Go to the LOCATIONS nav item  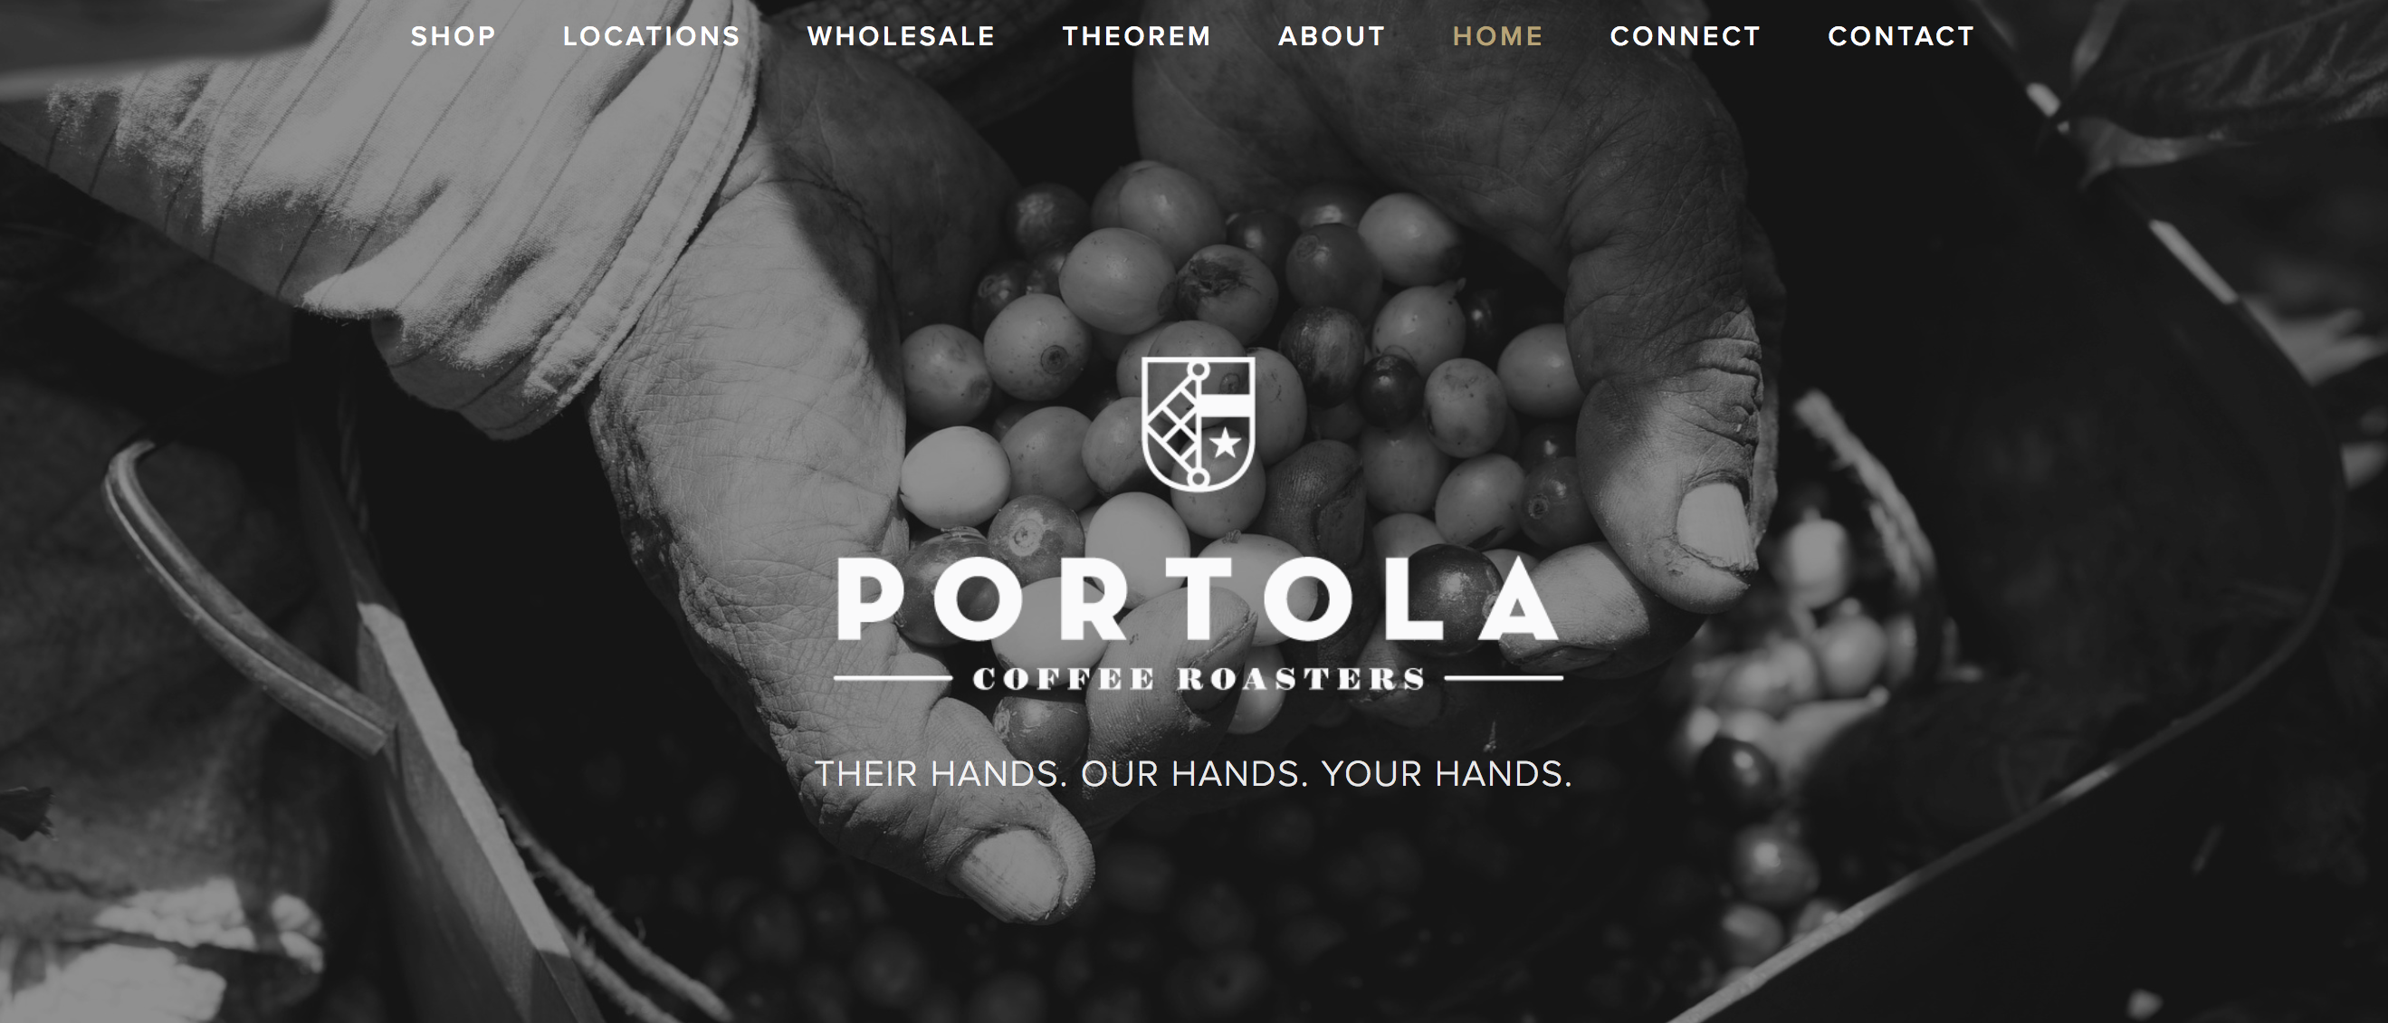[652, 36]
